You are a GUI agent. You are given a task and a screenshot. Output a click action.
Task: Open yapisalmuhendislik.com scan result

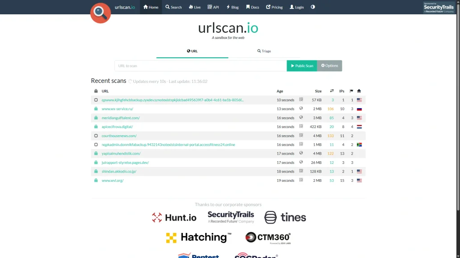point(121,153)
